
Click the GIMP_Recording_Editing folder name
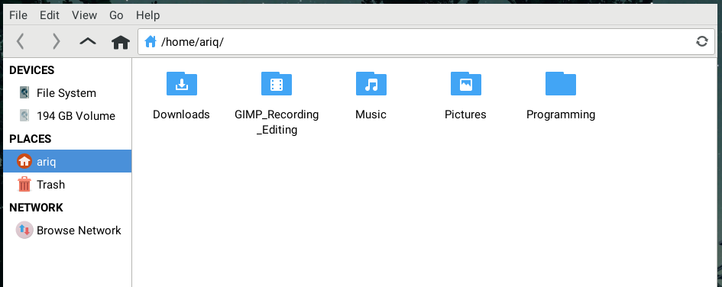coord(277,122)
